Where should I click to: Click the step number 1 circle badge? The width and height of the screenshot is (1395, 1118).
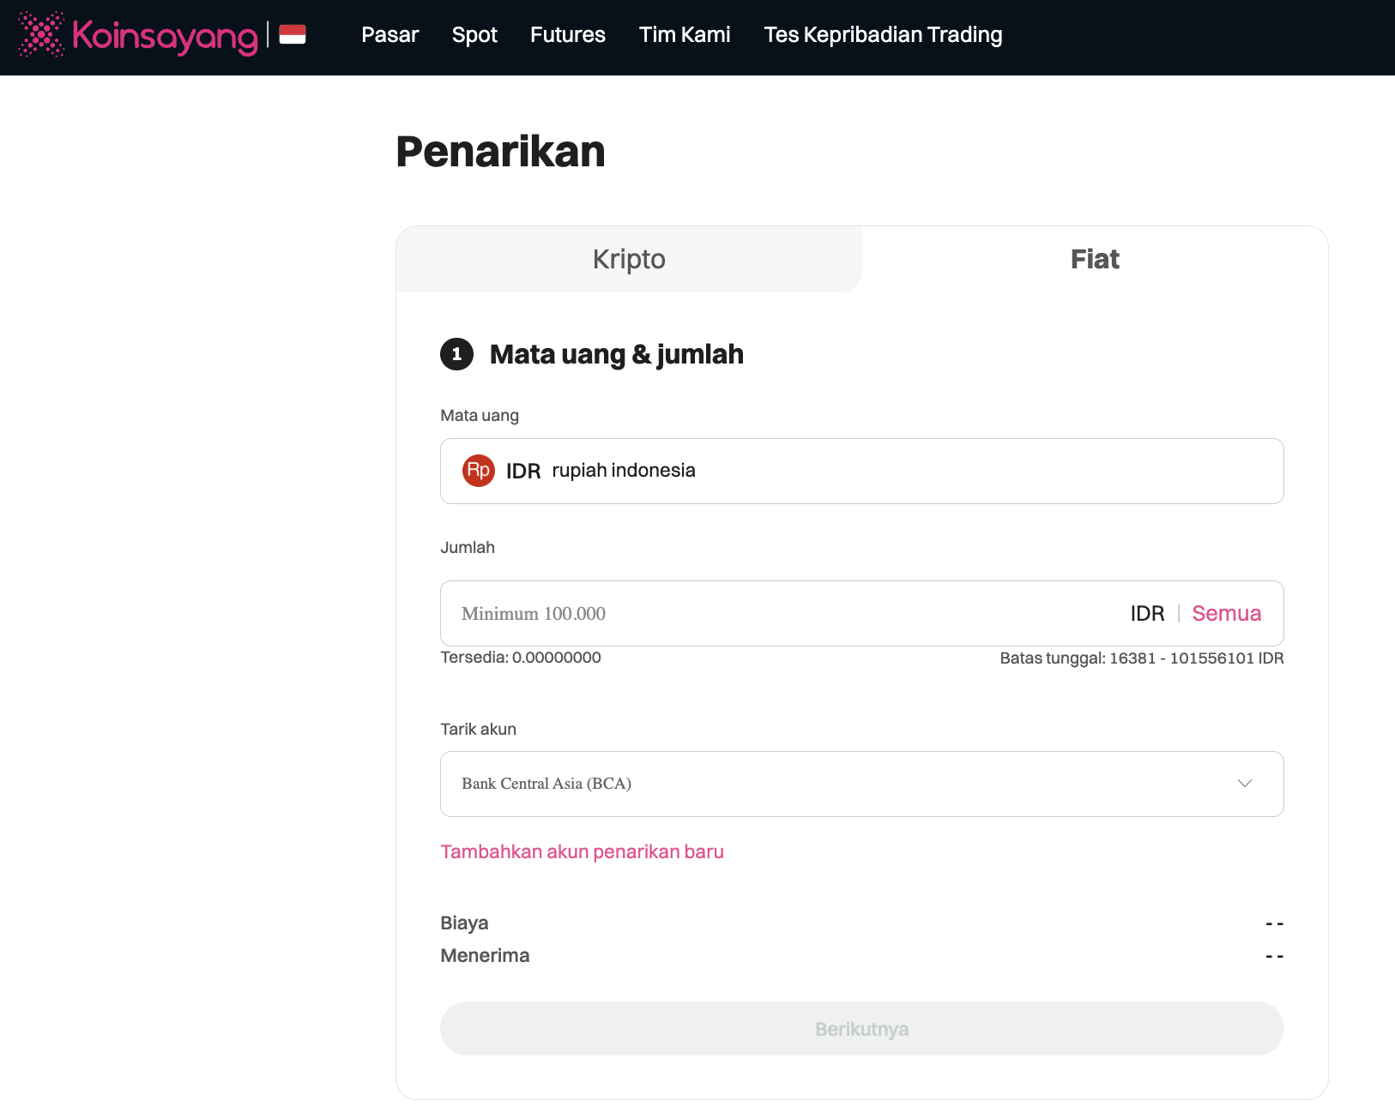pyautogui.click(x=456, y=354)
